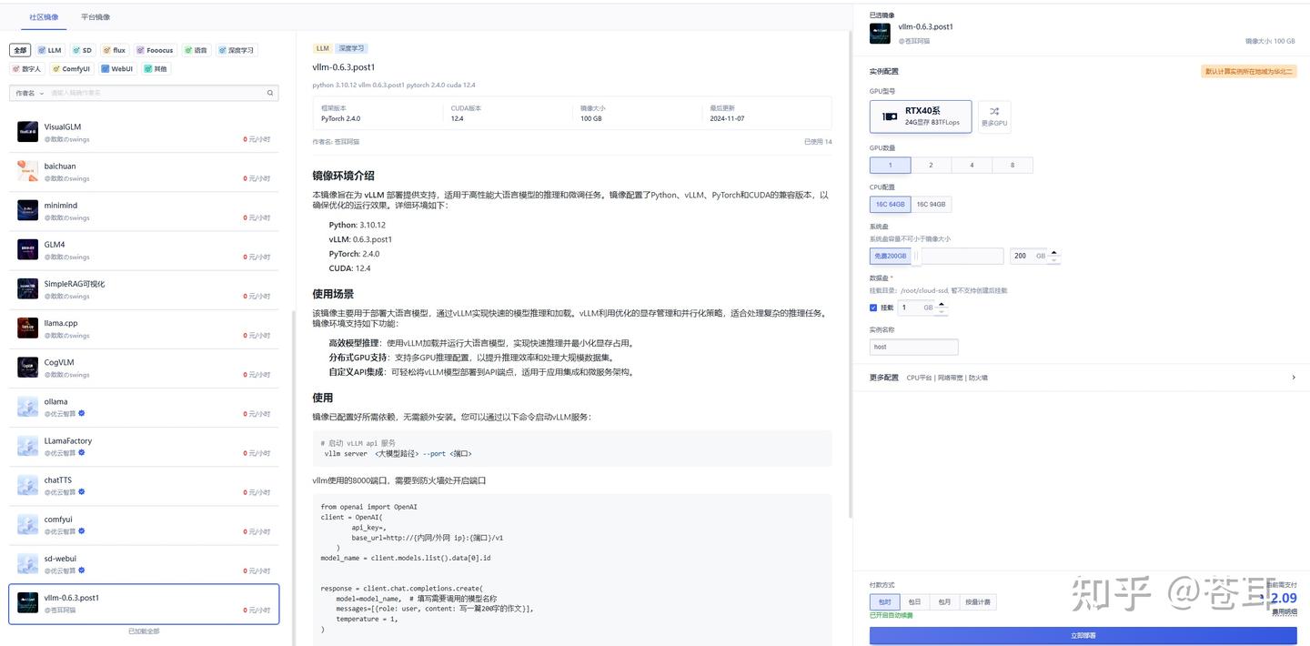Open the baichuan image thumbnail icon
The image size is (1310, 646).
point(27,171)
